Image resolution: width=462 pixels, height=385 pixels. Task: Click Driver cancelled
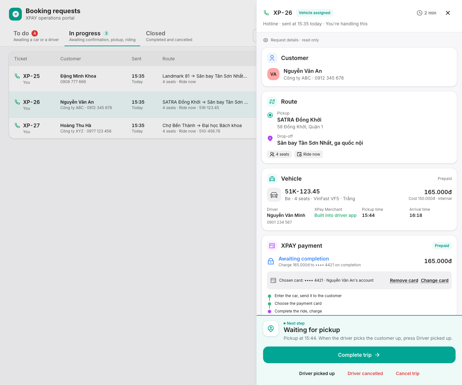(365, 373)
